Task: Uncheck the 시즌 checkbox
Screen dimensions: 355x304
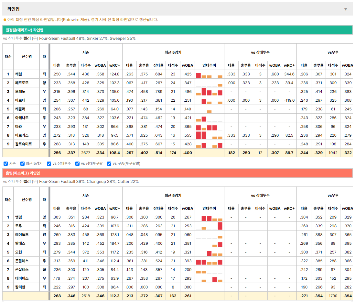Action: click(x=6, y=163)
